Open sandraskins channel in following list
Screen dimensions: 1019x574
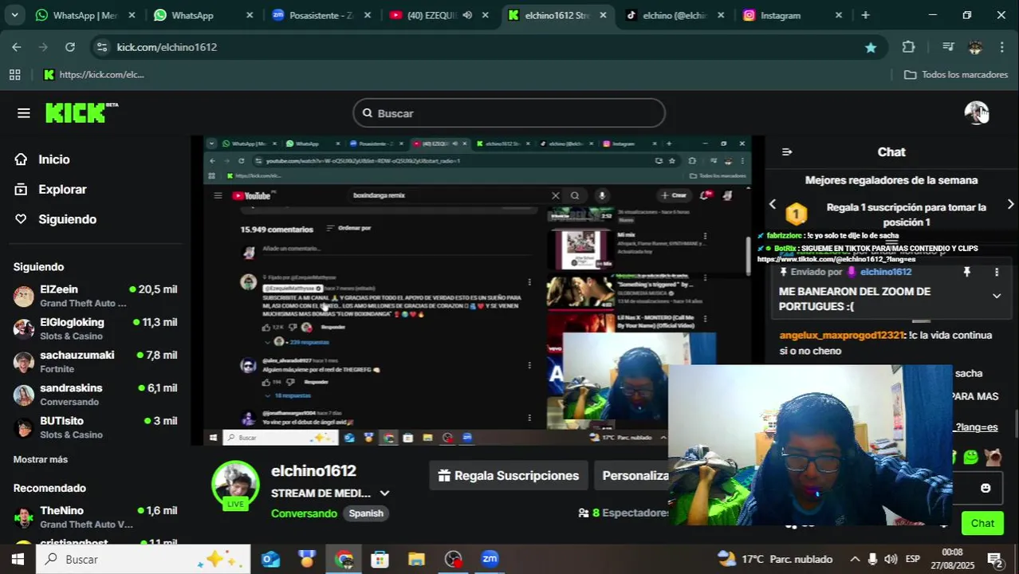tap(95, 395)
